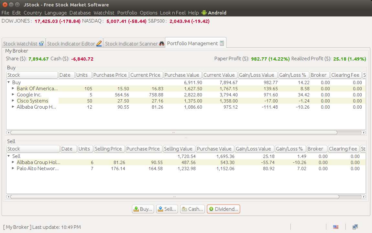Click the DOW JONES index value
The width and height of the screenshot is (372, 233).
point(57,21)
